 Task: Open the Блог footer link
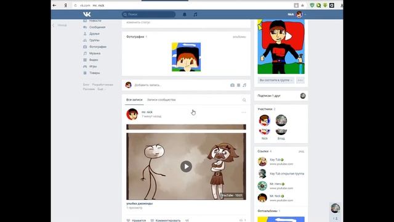point(86,84)
